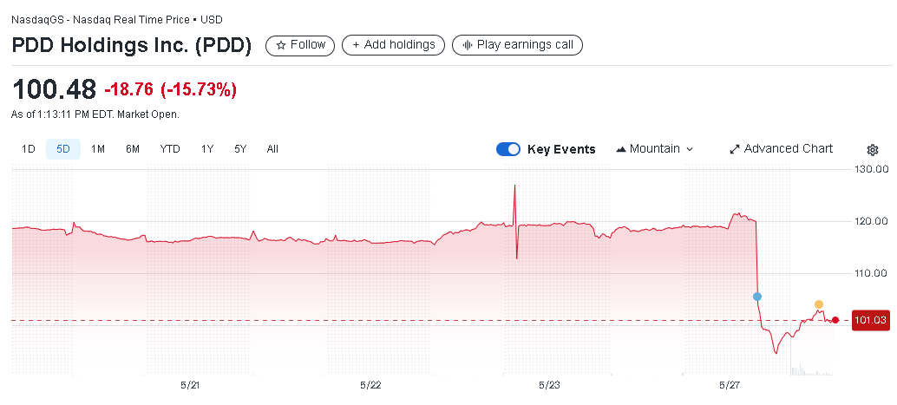The height and width of the screenshot is (405, 897).
Task: Switch chart to 5Y range
Action: coord(240,149)
